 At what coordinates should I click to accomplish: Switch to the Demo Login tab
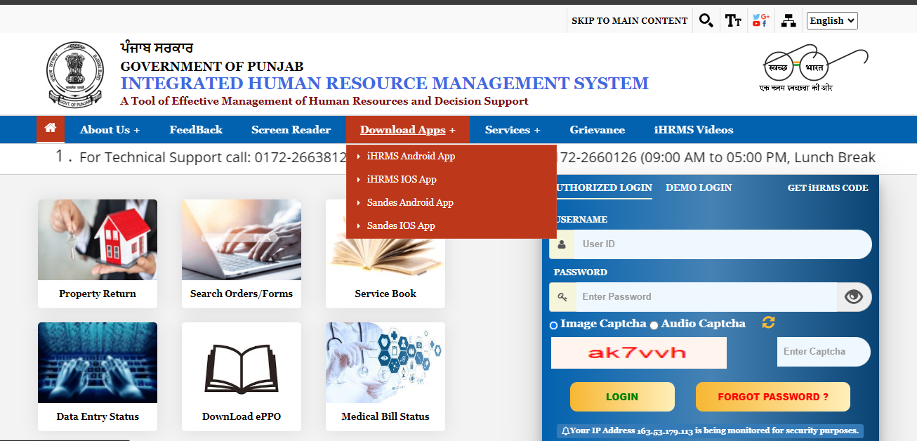click(699, 188)
